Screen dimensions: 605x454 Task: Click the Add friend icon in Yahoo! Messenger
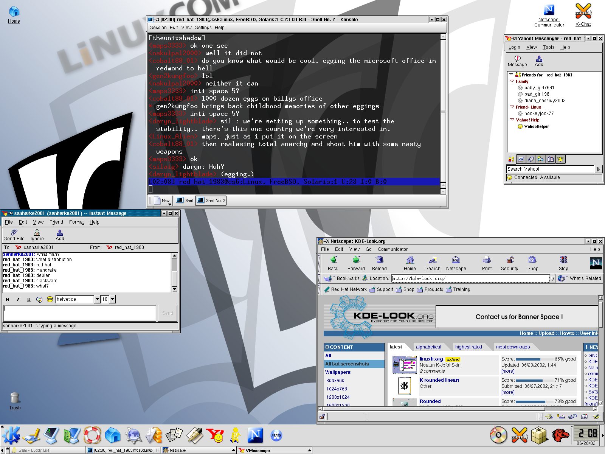tap(539, 61)
